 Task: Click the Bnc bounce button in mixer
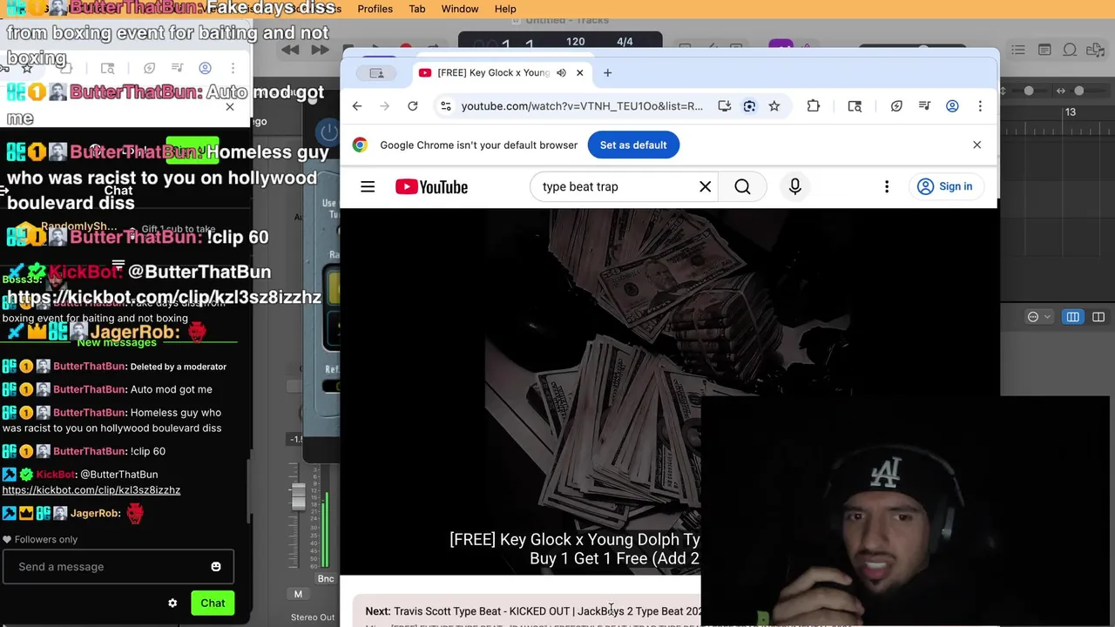[326, 579]
